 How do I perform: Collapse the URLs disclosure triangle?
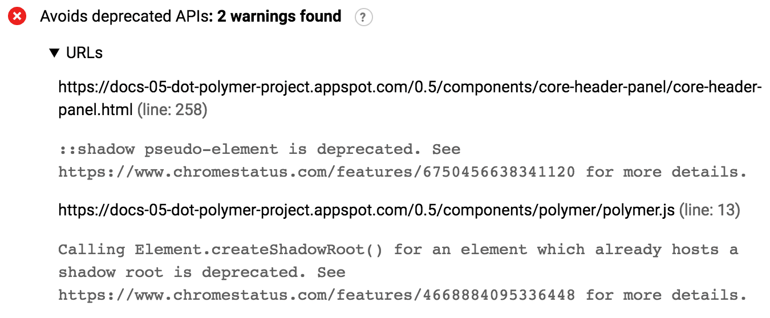click(54, 53)
